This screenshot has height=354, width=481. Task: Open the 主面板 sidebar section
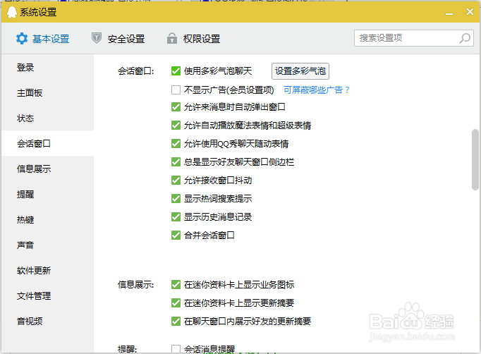pos(47,93)
